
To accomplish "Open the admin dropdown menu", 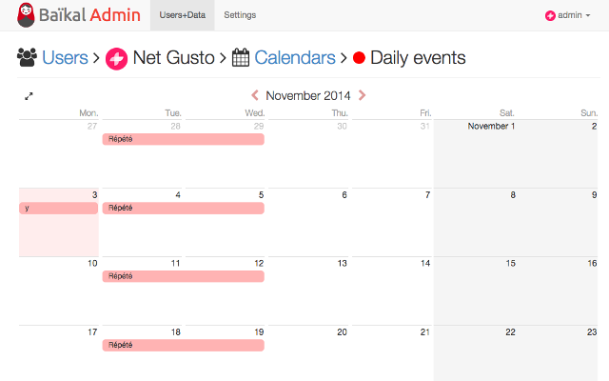I will tap(568, 15).
